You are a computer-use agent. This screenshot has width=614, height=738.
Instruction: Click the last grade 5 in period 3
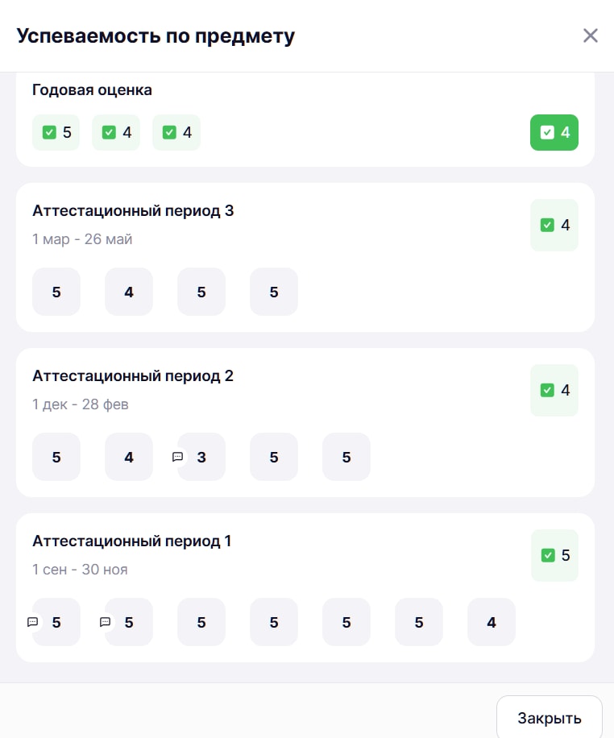(x=274, y=292)
